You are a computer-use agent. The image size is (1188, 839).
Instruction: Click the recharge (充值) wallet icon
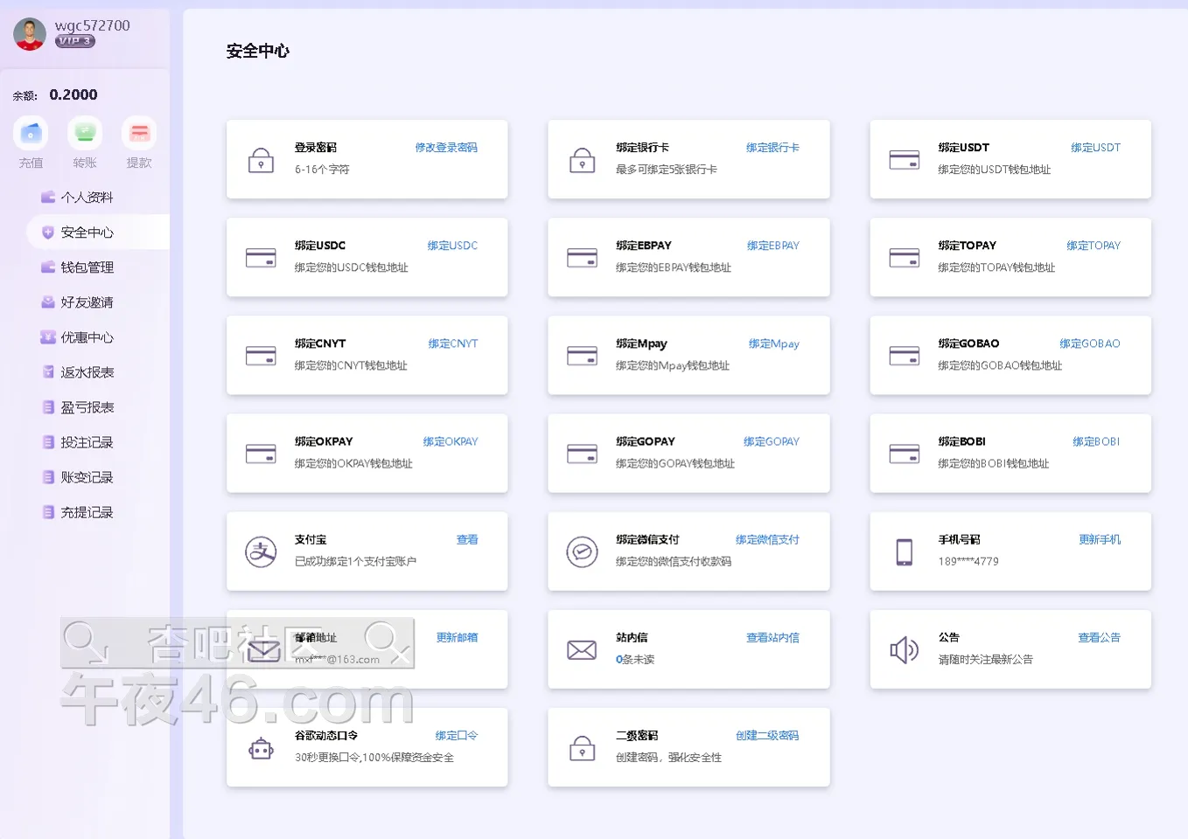coord(31,134)
